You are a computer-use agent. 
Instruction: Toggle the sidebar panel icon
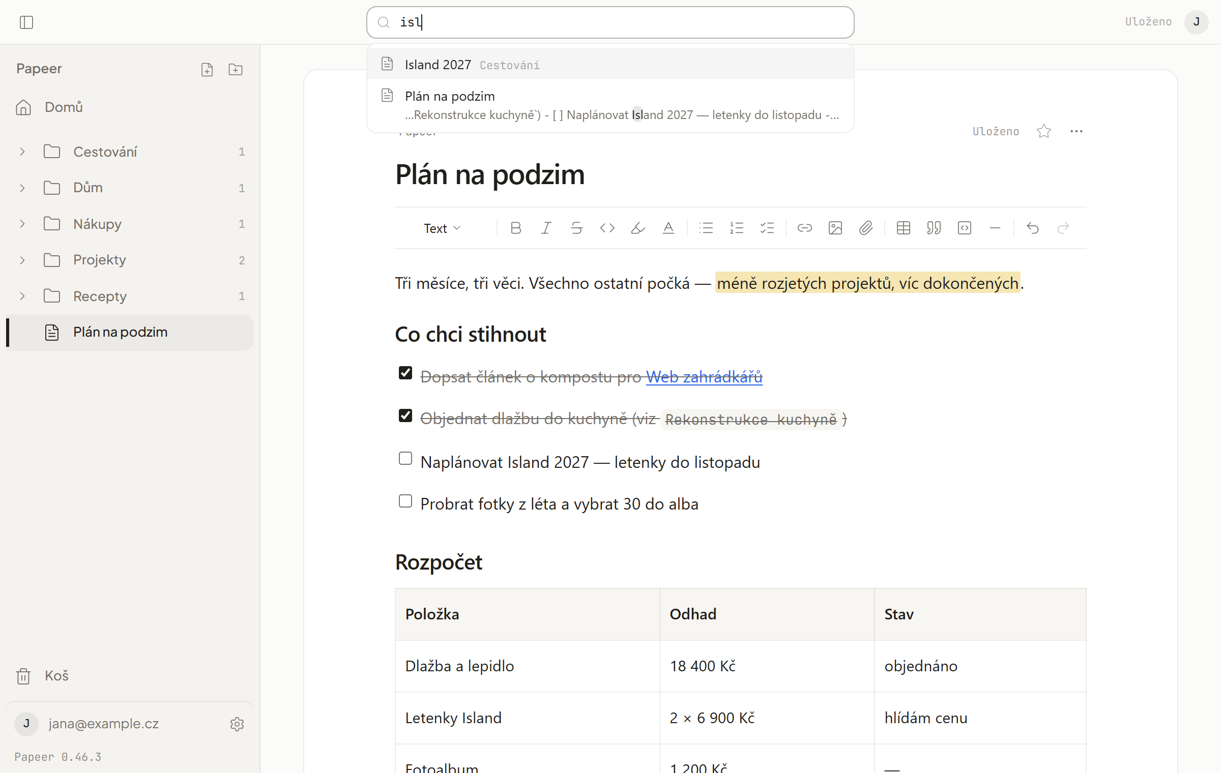point(26,22)
